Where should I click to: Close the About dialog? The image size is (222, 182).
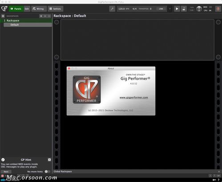click(69, 68)
